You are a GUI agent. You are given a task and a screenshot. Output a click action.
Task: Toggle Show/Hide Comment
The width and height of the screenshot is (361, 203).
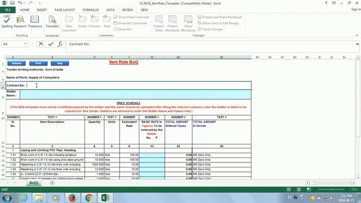coord(131,17)
